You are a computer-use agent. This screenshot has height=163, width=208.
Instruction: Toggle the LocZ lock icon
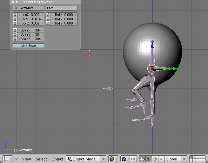click(x=15, y=24)
